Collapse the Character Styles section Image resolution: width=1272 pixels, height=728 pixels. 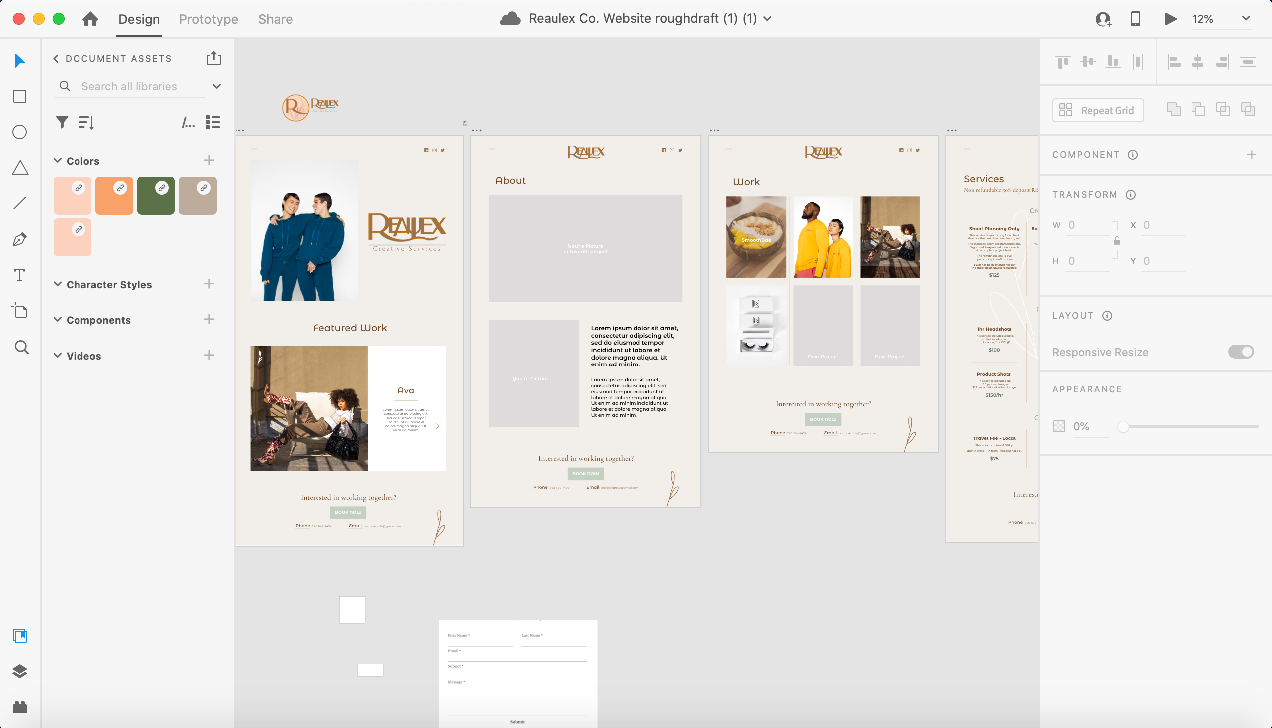(58, 284)
